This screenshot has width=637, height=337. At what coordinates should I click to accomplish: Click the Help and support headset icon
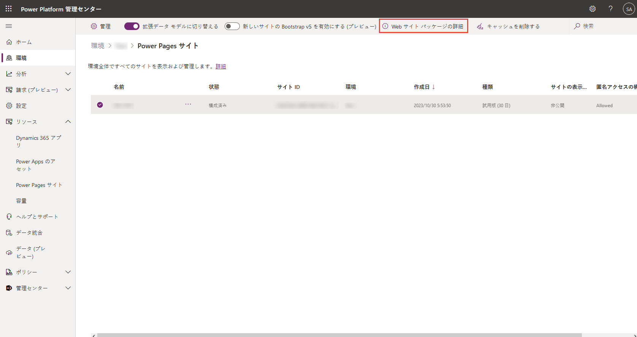point(9,217)
